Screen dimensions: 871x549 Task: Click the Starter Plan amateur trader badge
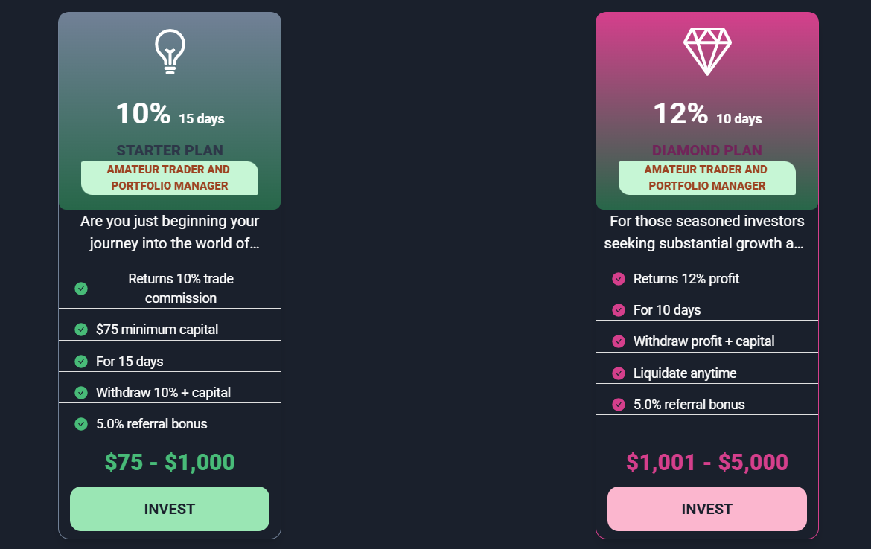point(170,178)
